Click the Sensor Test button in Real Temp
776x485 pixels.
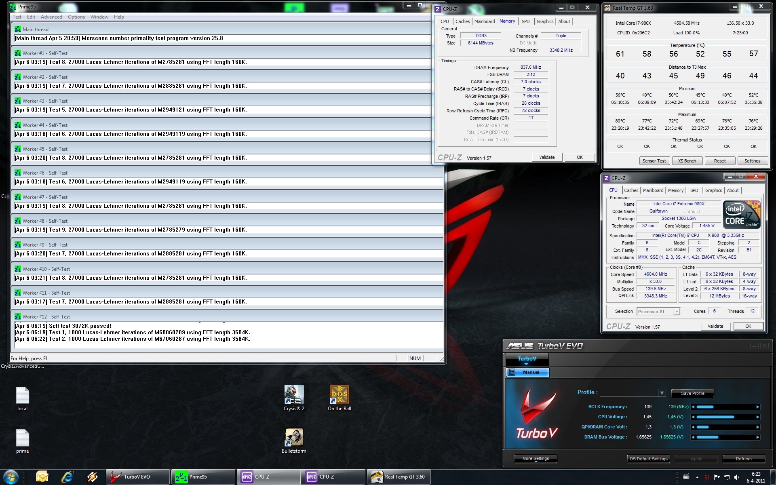tap(654, 161)
